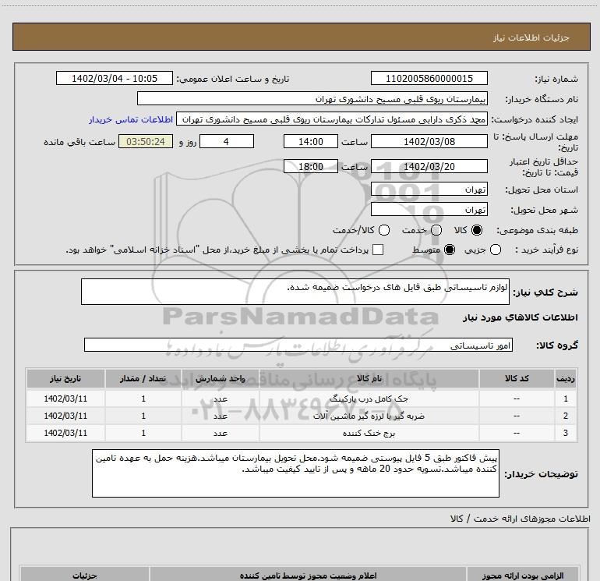Click the delivery province field تهران
Image resolution: width=600 pixels, height=581 pixels.
click(x=429, y=190)
